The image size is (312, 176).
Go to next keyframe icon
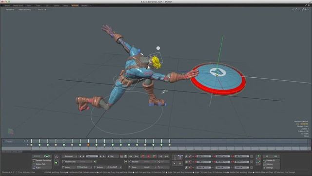click(136, 156)
